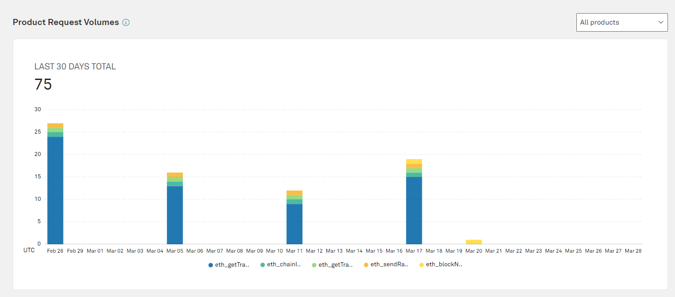The image size is (675, 297).
Task: Click the Last 30 Days Total value 75
Action: coord(43,84)
